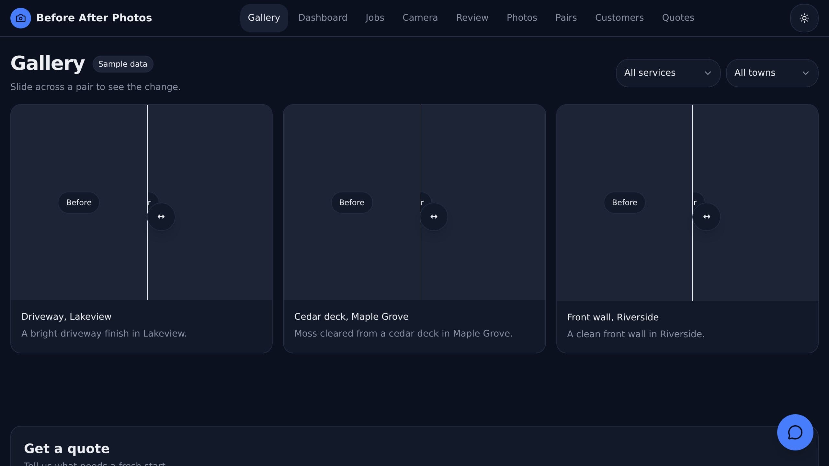Screen dimensions: 829x466
Task: Grab the Driveway, Lakeview comparison slider handle
Action: coord(161,216)
